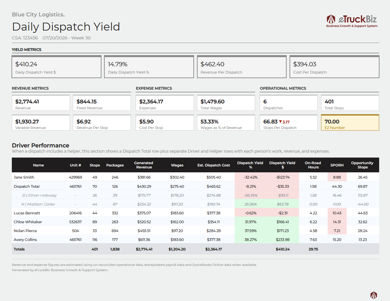Click the $2,774.41 Revenue card
This screenshot has height=301, width=390.
[x=41, y=103]
